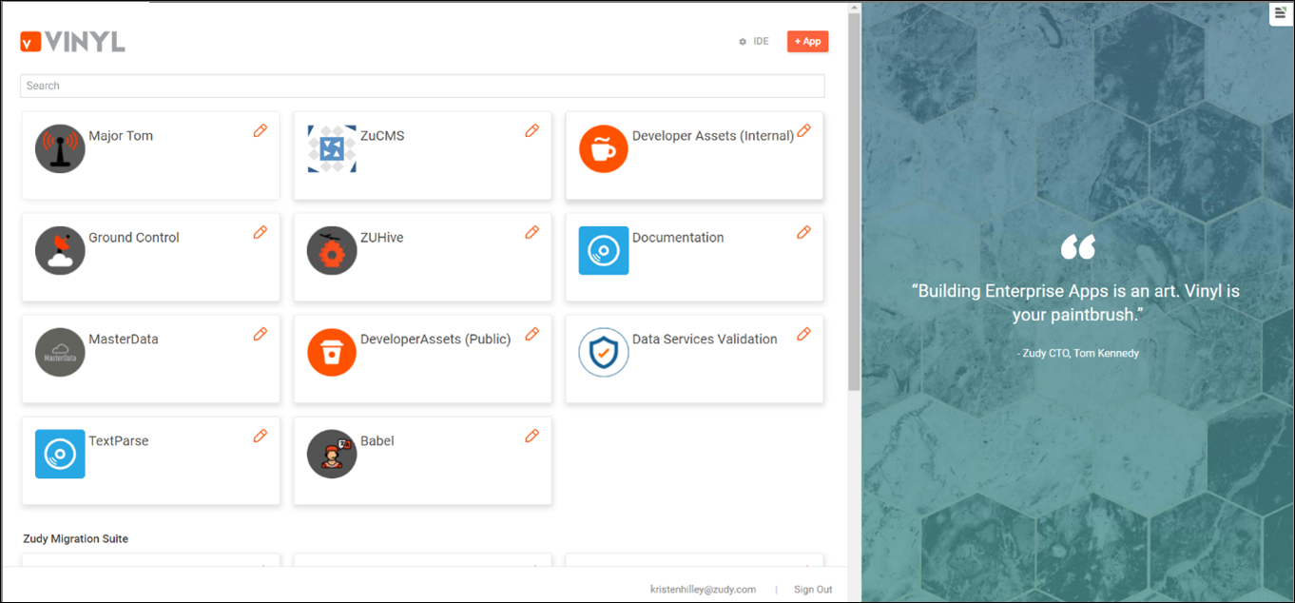This screenshot has width=1295, height=603.
Task: Click the ZUHive gear icon
Action: pyautogui.click(x=332, y=251)
